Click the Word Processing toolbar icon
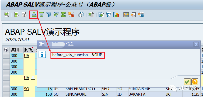203x97 pixels. coord(108,15)
